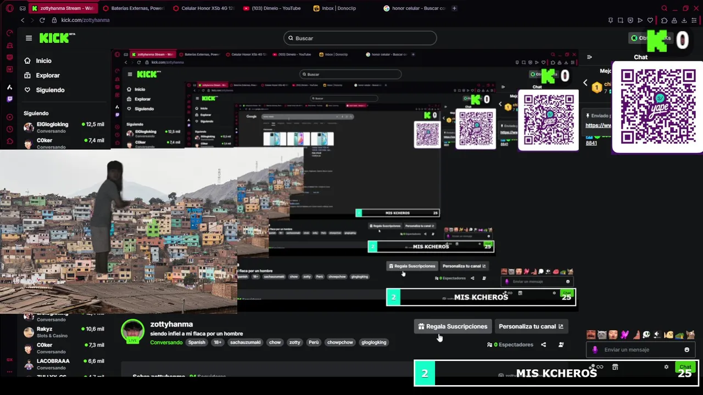
Task: Open Explorar in Kick sidebar
Action: (x=47, y=75)
